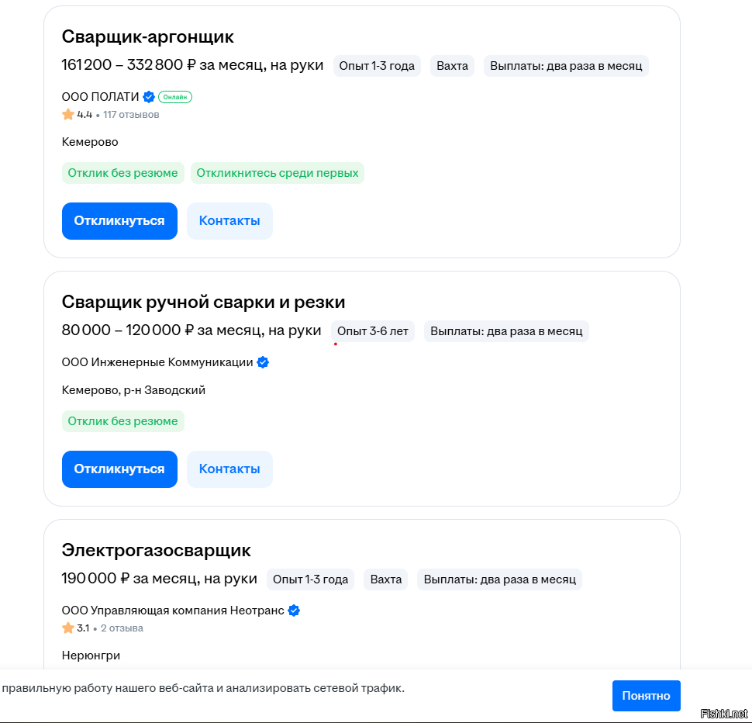The image size is (752, 723).
Task: Open the 117 отзывов reviews link
Action: [x=131, y=115]
